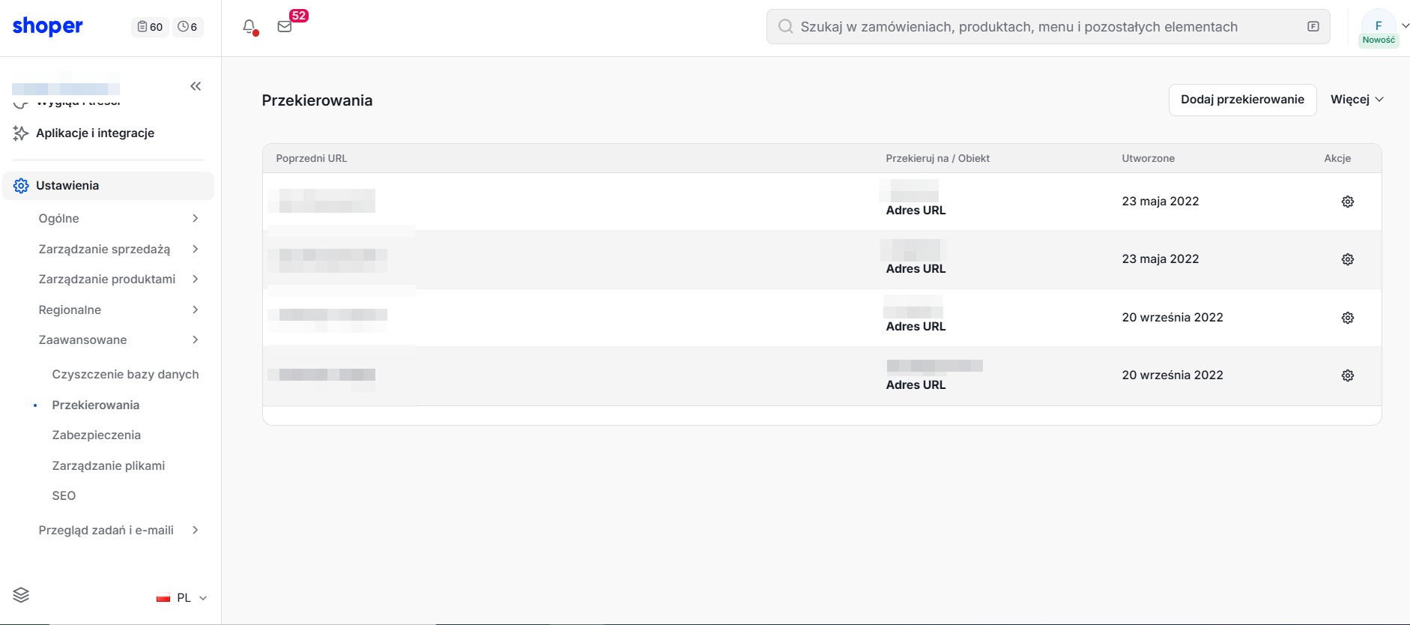
Task: Open the user account dropdown
Action: pos(1383,27)
